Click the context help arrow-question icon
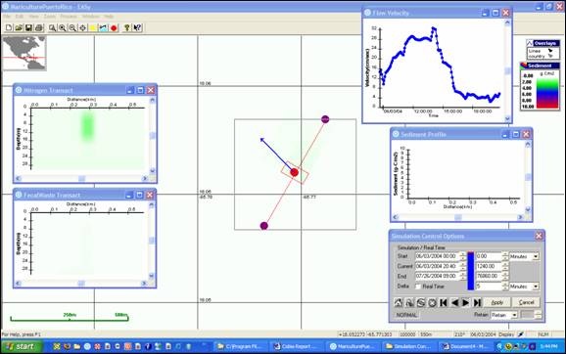Screen dimensions: 566x354 [x=137, y=27]
